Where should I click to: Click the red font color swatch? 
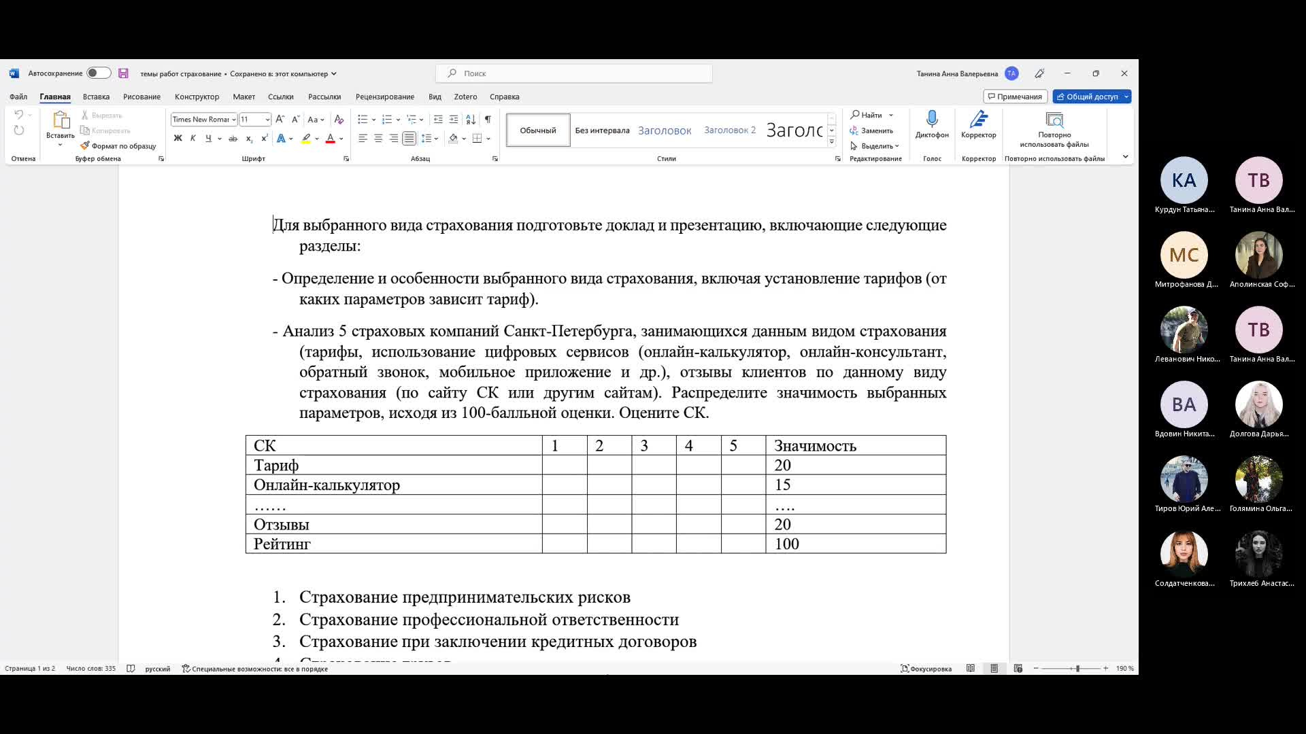(x=331, y=138)
